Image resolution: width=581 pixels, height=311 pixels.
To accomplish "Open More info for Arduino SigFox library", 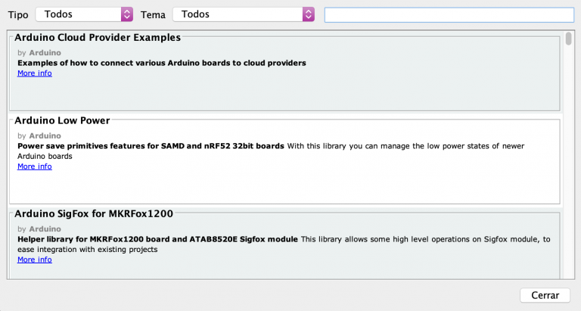I will point(34,260).
